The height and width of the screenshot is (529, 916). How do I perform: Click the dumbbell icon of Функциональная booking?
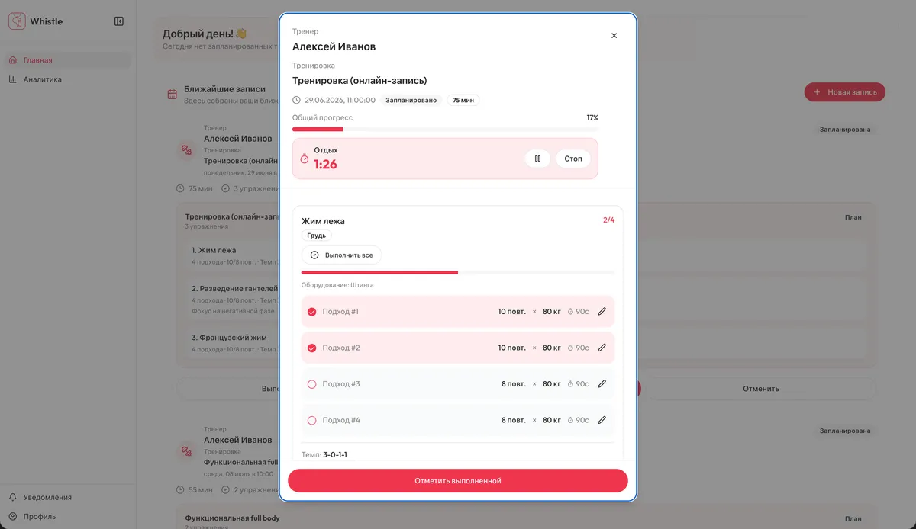[x=186, y=451]
